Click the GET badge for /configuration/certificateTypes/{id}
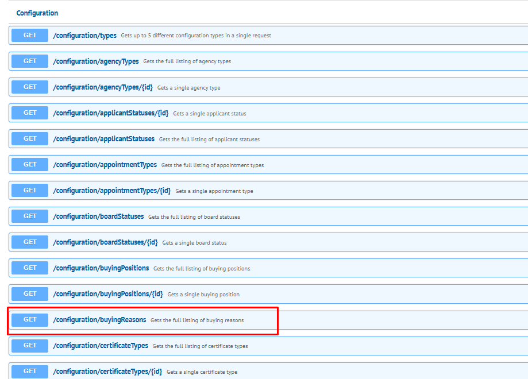The width and height of the screenshot is (528, 379). point(29,372)
